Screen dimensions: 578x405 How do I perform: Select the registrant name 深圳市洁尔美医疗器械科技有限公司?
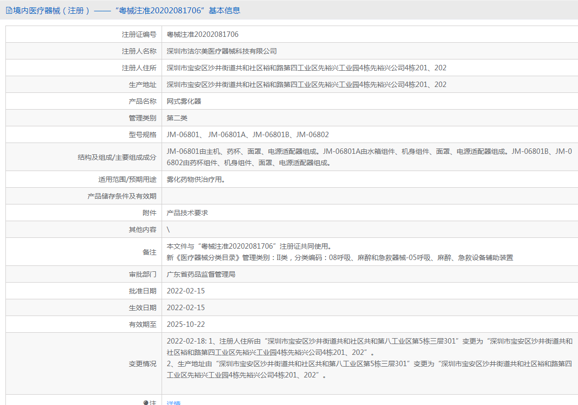click(222, 51)
